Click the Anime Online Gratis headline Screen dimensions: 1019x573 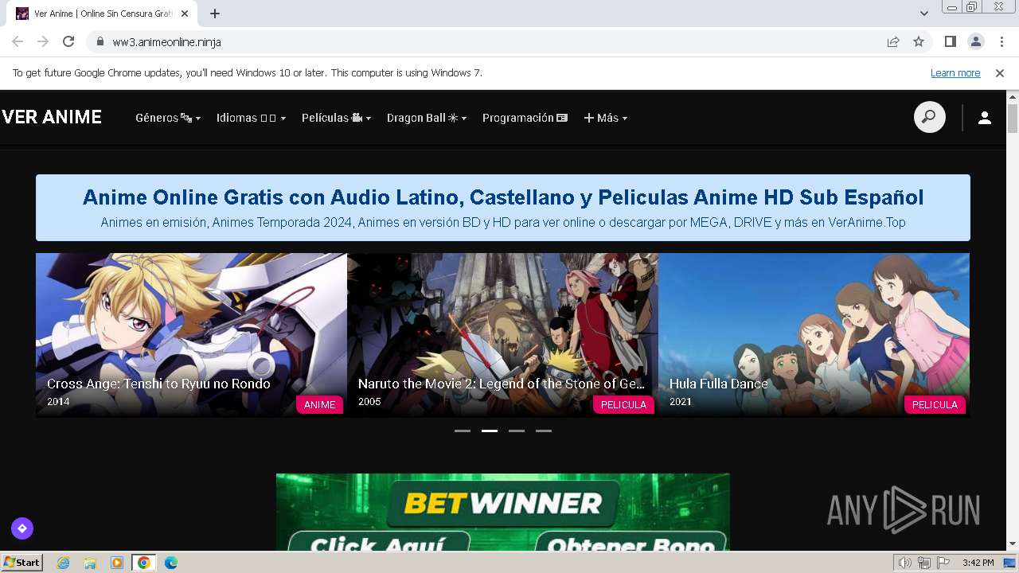click(503, 197)
